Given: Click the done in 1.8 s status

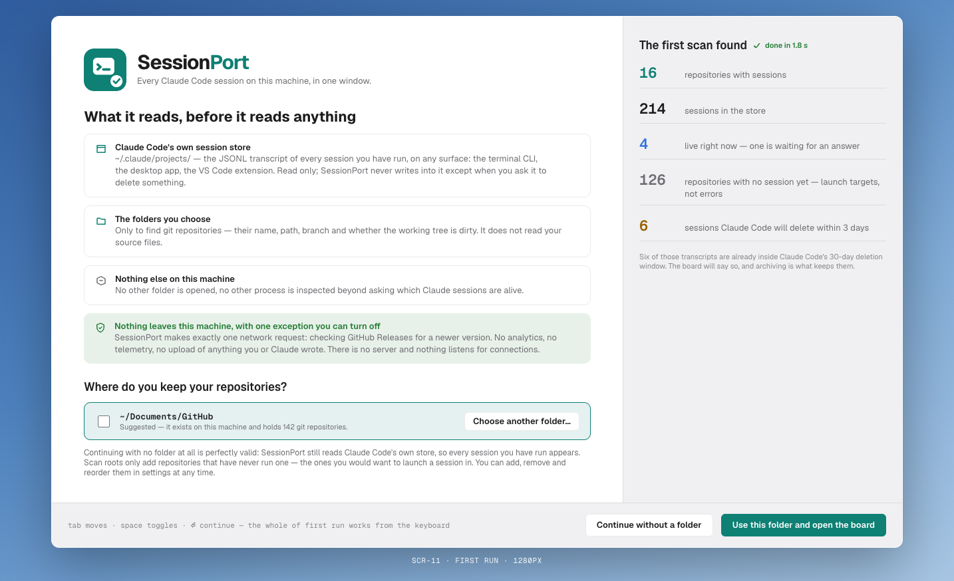Looking at the screenshot, I should click(x=786, y=46).
